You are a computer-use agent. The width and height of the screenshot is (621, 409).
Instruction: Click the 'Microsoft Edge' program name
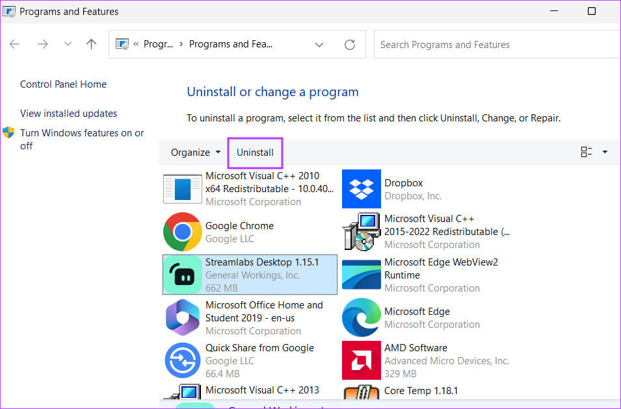(417, 312)
